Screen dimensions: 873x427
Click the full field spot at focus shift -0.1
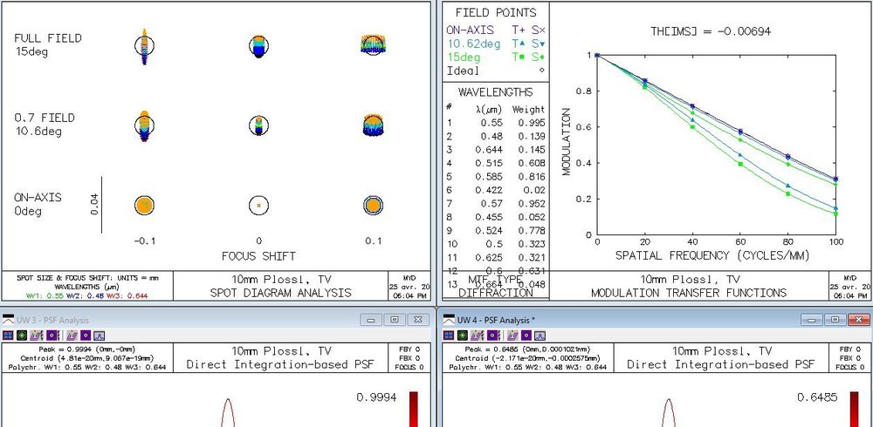click(x=145, y=46)
